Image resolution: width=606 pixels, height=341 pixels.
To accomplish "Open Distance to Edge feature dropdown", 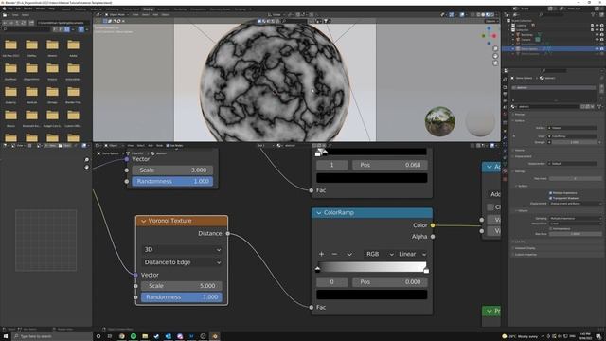I will [182, 262].
